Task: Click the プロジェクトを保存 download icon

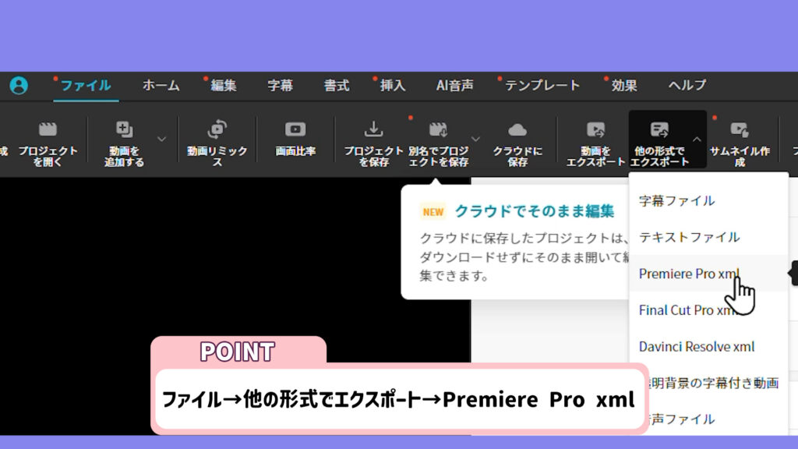Action: click(x=373, y=129)
